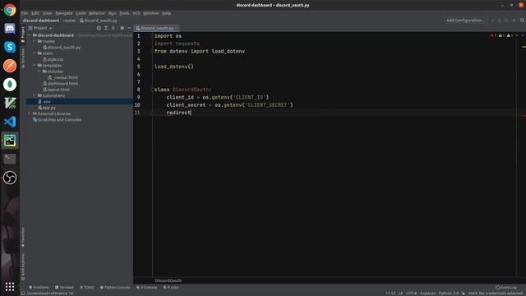
Task: Open the Terminal tool window
Action: click(x=64, y=288)
